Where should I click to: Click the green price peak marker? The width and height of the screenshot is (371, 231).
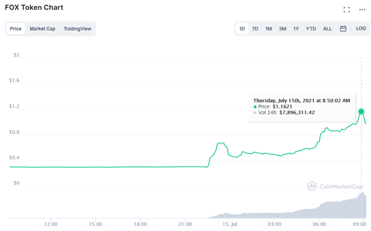coord(361,111)
